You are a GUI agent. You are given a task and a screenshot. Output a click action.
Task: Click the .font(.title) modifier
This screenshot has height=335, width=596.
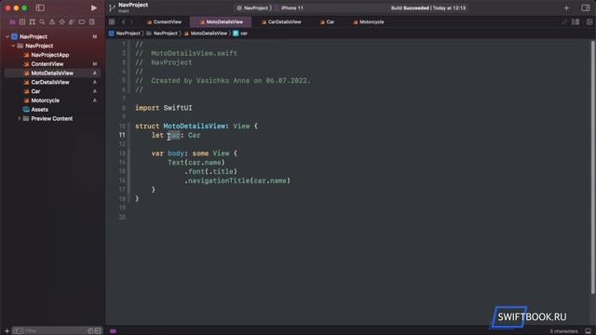210,171
